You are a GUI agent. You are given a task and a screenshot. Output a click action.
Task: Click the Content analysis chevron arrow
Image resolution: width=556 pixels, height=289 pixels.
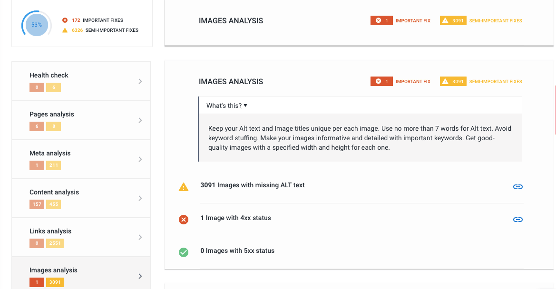[x=140, y=198]
